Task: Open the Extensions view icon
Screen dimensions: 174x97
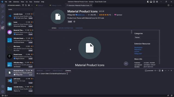Action: coord(3,27)
